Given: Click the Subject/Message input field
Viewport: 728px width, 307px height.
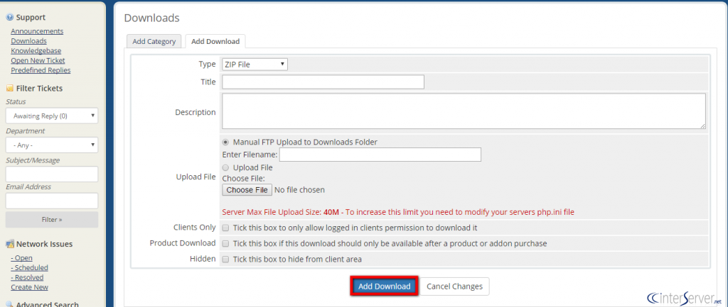Looking at the screenshot, I should [52, 174].
